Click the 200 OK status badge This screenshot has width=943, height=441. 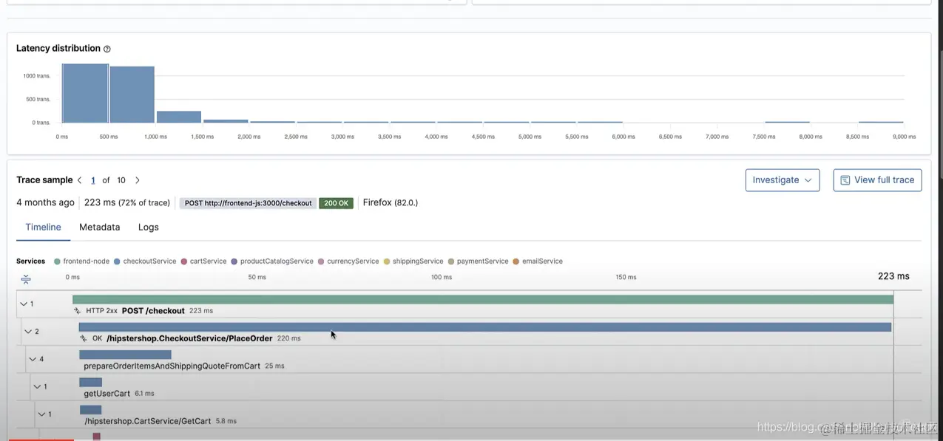click(337, 203)
